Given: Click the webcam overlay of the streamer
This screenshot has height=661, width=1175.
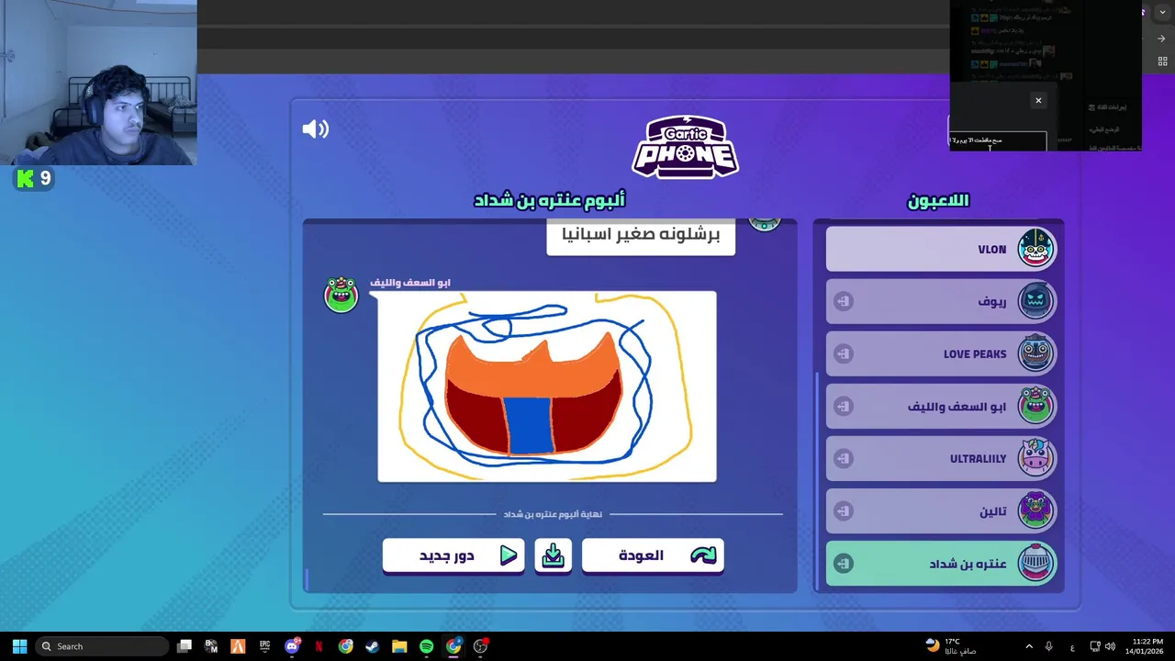Looking at the screenshot, I should coord(98,83).
